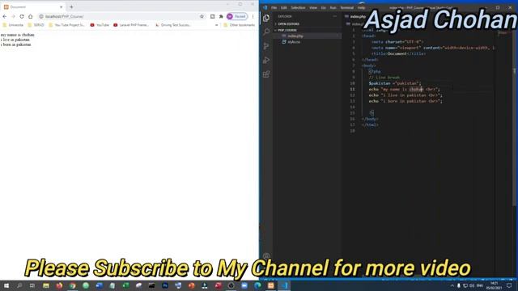Screen dimensions: 518x291
Task: Open Task View on the taskbar
Action: coord(32,285)
